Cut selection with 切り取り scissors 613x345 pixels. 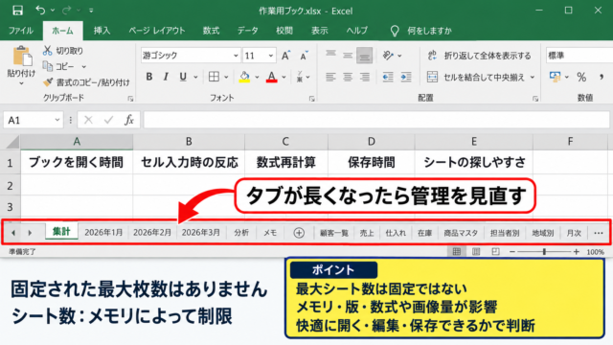point(62,51)
